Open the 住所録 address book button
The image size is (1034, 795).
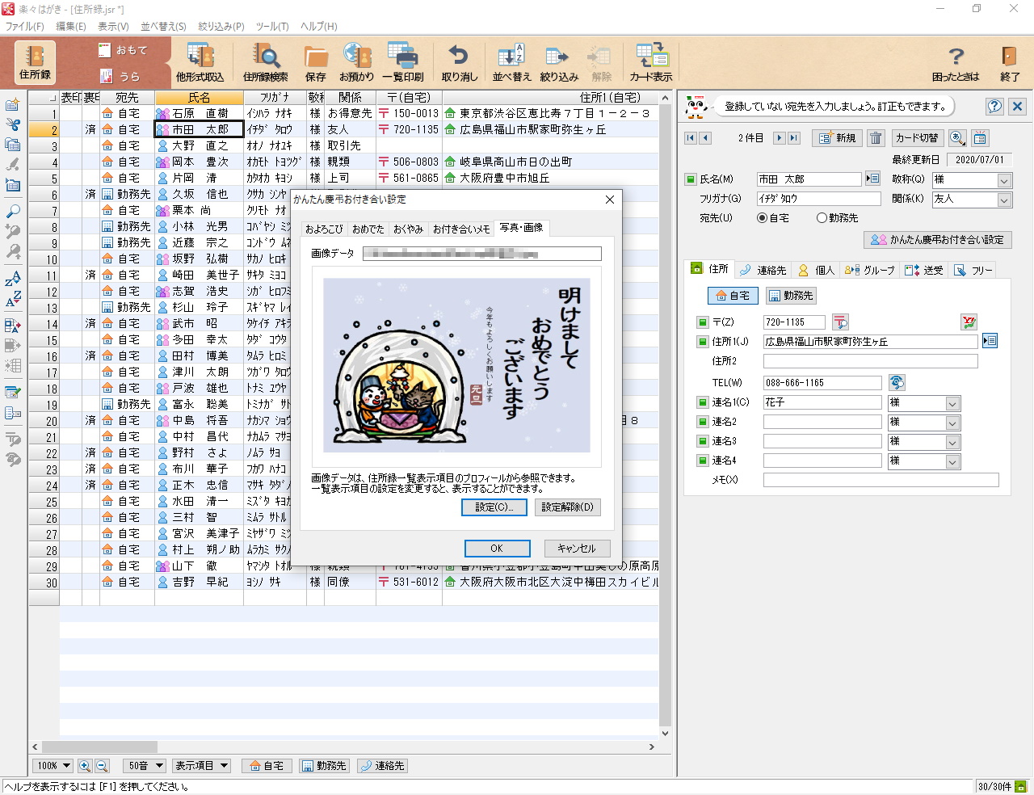pos(35,62)
